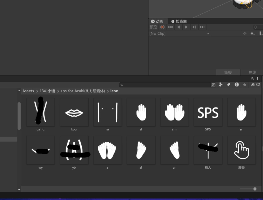Select the zr foot icon asset

click(174, 150)
